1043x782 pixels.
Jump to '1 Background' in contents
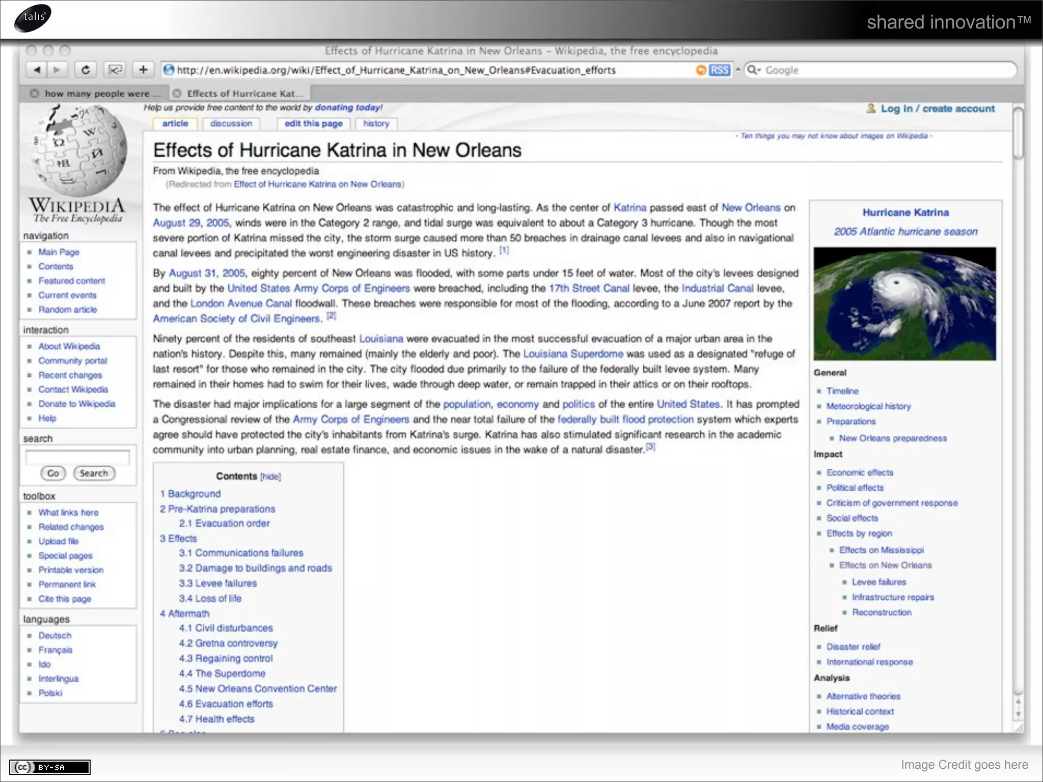click(x=190, y=494)
